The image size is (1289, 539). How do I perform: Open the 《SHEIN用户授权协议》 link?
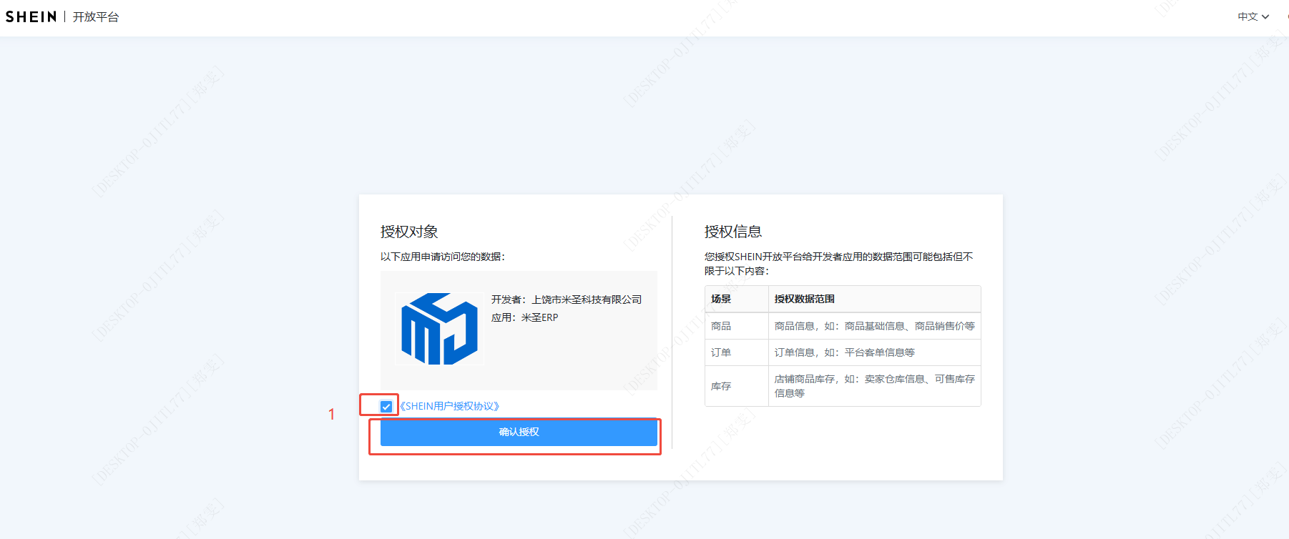449,406
